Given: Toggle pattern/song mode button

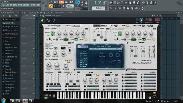Looking at the screenshot, I should 51,6.
